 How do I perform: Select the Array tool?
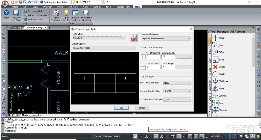[218, 103]
